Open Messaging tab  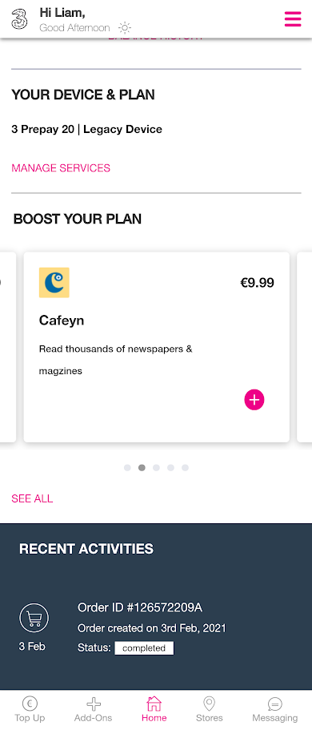(275, 709)
